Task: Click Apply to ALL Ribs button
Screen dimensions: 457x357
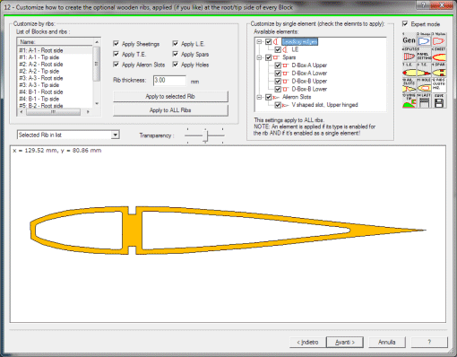Action: tap(170, 110)
